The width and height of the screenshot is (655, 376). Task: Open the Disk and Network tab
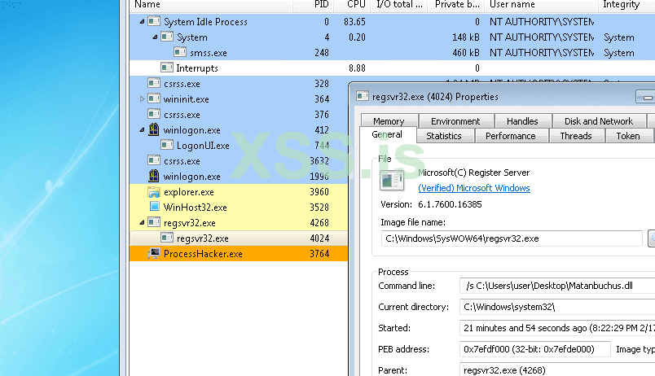click(x=599, y=121)
